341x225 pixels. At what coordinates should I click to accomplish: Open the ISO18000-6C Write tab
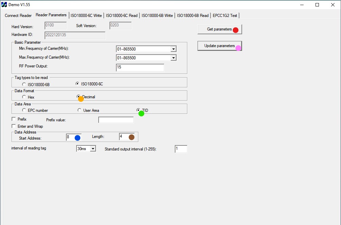[86, 15]
